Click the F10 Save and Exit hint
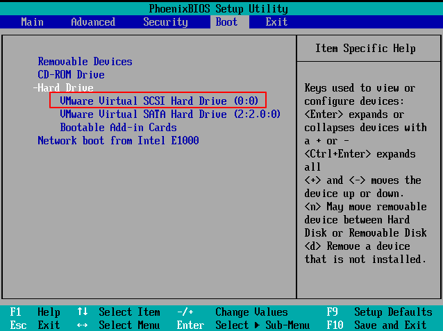Viewport: 443px width, 331px height. [x=376, y=325]
